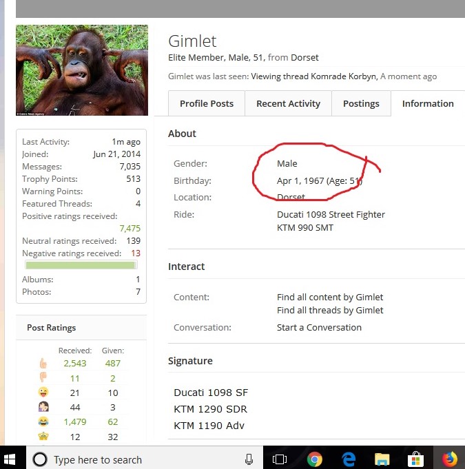Open the Recent Activity tab

(288, 103)
